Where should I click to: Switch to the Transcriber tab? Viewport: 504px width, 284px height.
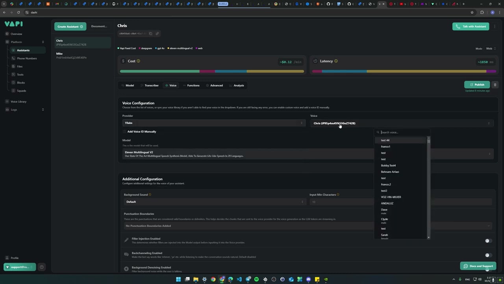click(150, 86)
